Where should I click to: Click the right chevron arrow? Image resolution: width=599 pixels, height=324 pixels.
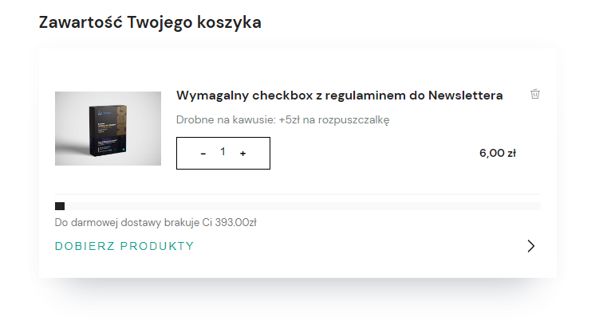[x=531, y=246]
